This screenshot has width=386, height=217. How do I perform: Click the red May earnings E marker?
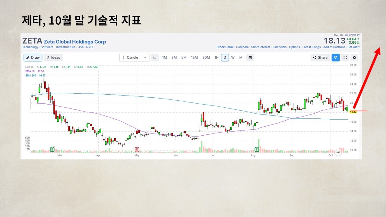tap(137, 149)
